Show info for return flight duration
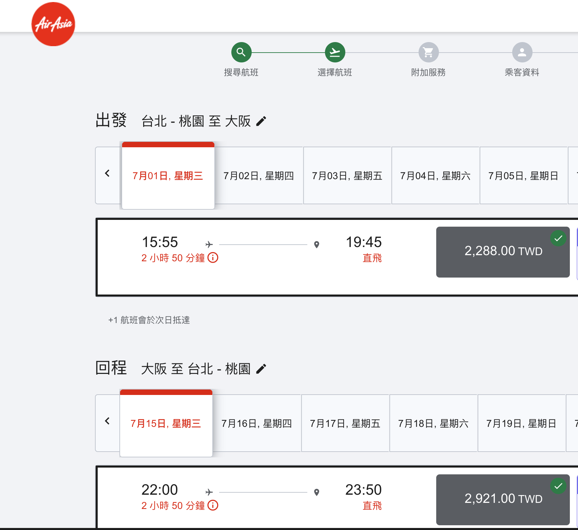Viewport: 578px width, 530px height. click(213, 506)
